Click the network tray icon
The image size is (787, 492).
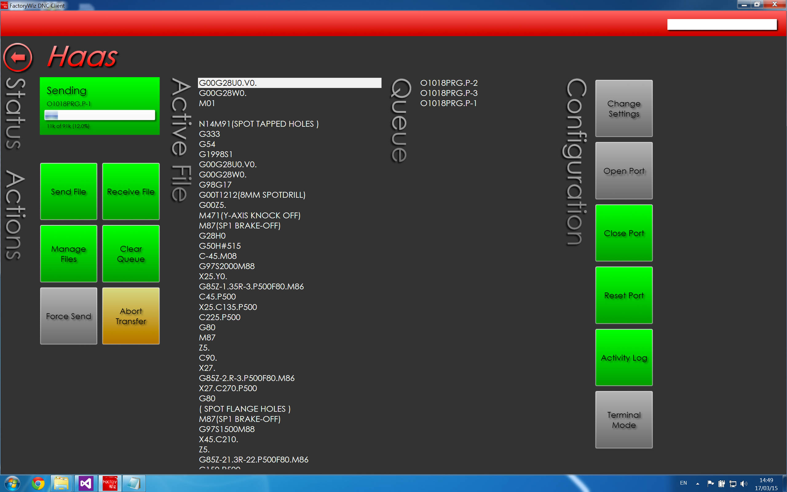click(733, 483)
